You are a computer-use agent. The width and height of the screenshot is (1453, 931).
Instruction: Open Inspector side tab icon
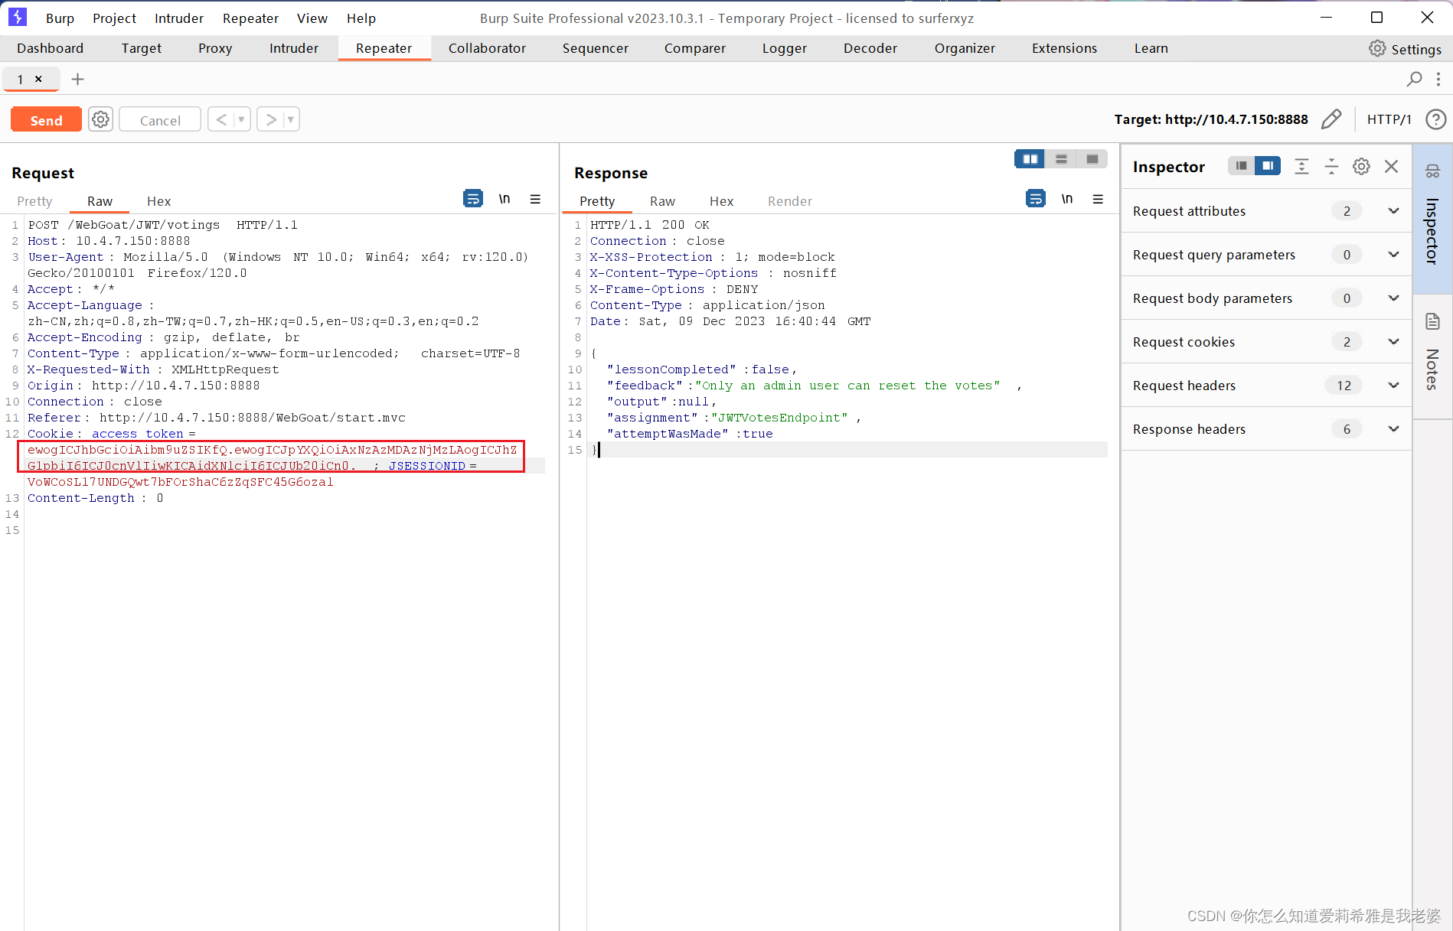pyautogui.click(x=1432, y=171)
